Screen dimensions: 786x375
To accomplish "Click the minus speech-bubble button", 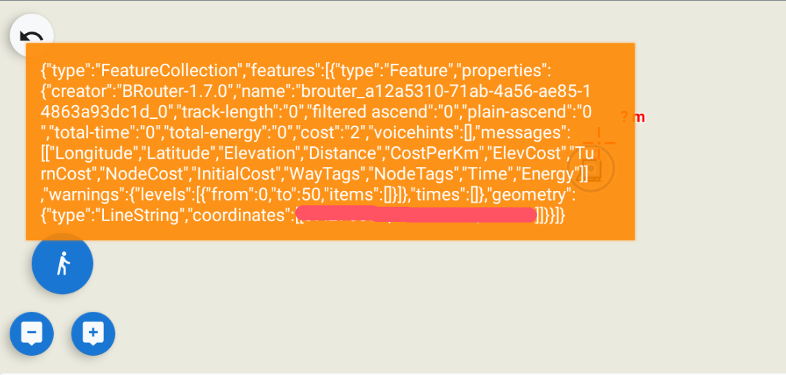I will click(32, 334).
